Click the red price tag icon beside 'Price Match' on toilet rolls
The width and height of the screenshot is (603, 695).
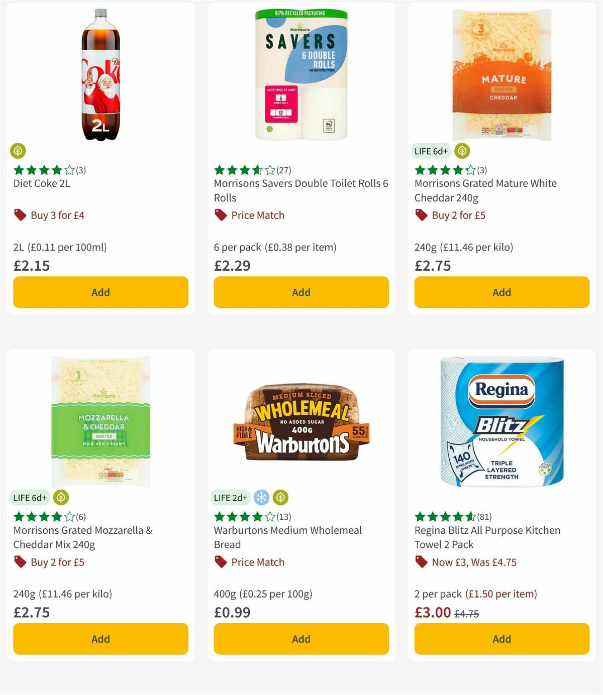coord(220,215)
